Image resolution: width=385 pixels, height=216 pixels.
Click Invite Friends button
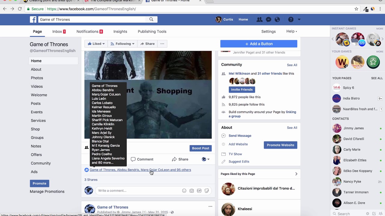click(242, 89)
